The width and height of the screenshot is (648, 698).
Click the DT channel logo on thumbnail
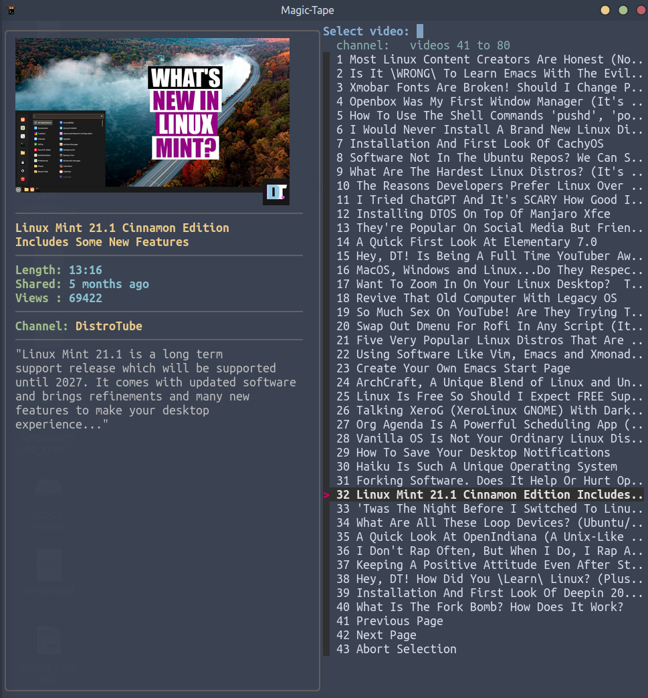pos(276,193)
